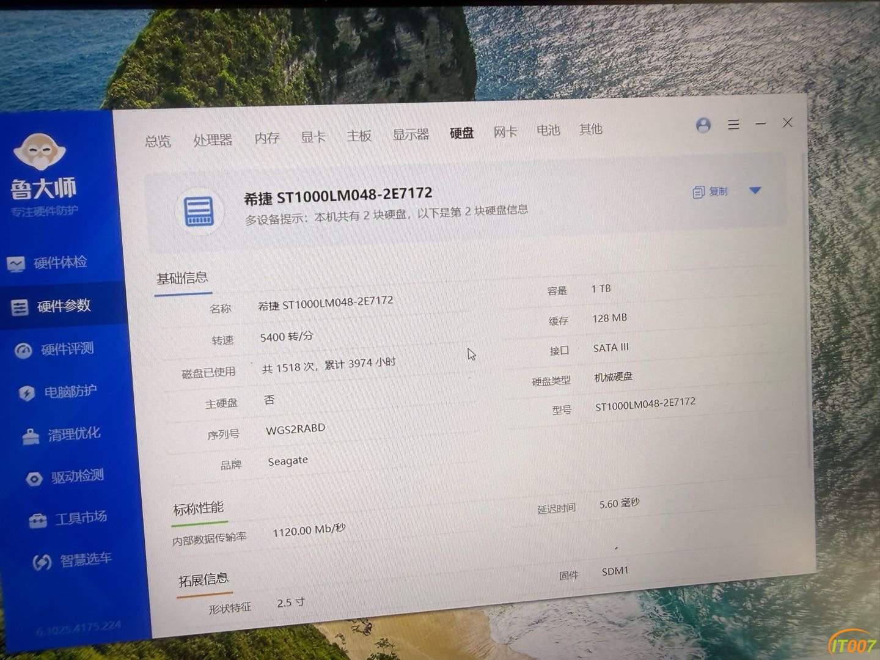Open 智慧选车 sidebar entry
Screen dimensions: 880x660
coord(86,560)
